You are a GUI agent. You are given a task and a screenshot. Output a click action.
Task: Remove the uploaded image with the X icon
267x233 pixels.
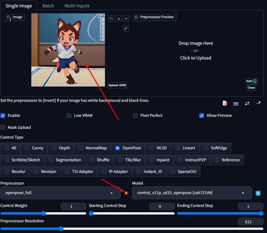click(x=126, y=19)
